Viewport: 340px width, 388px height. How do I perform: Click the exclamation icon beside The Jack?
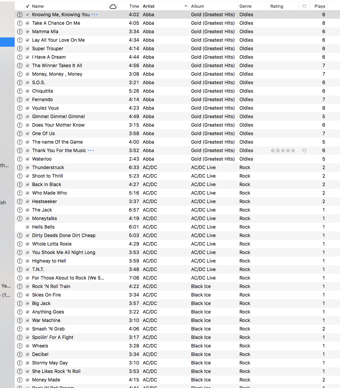click(x=20, y=210)
